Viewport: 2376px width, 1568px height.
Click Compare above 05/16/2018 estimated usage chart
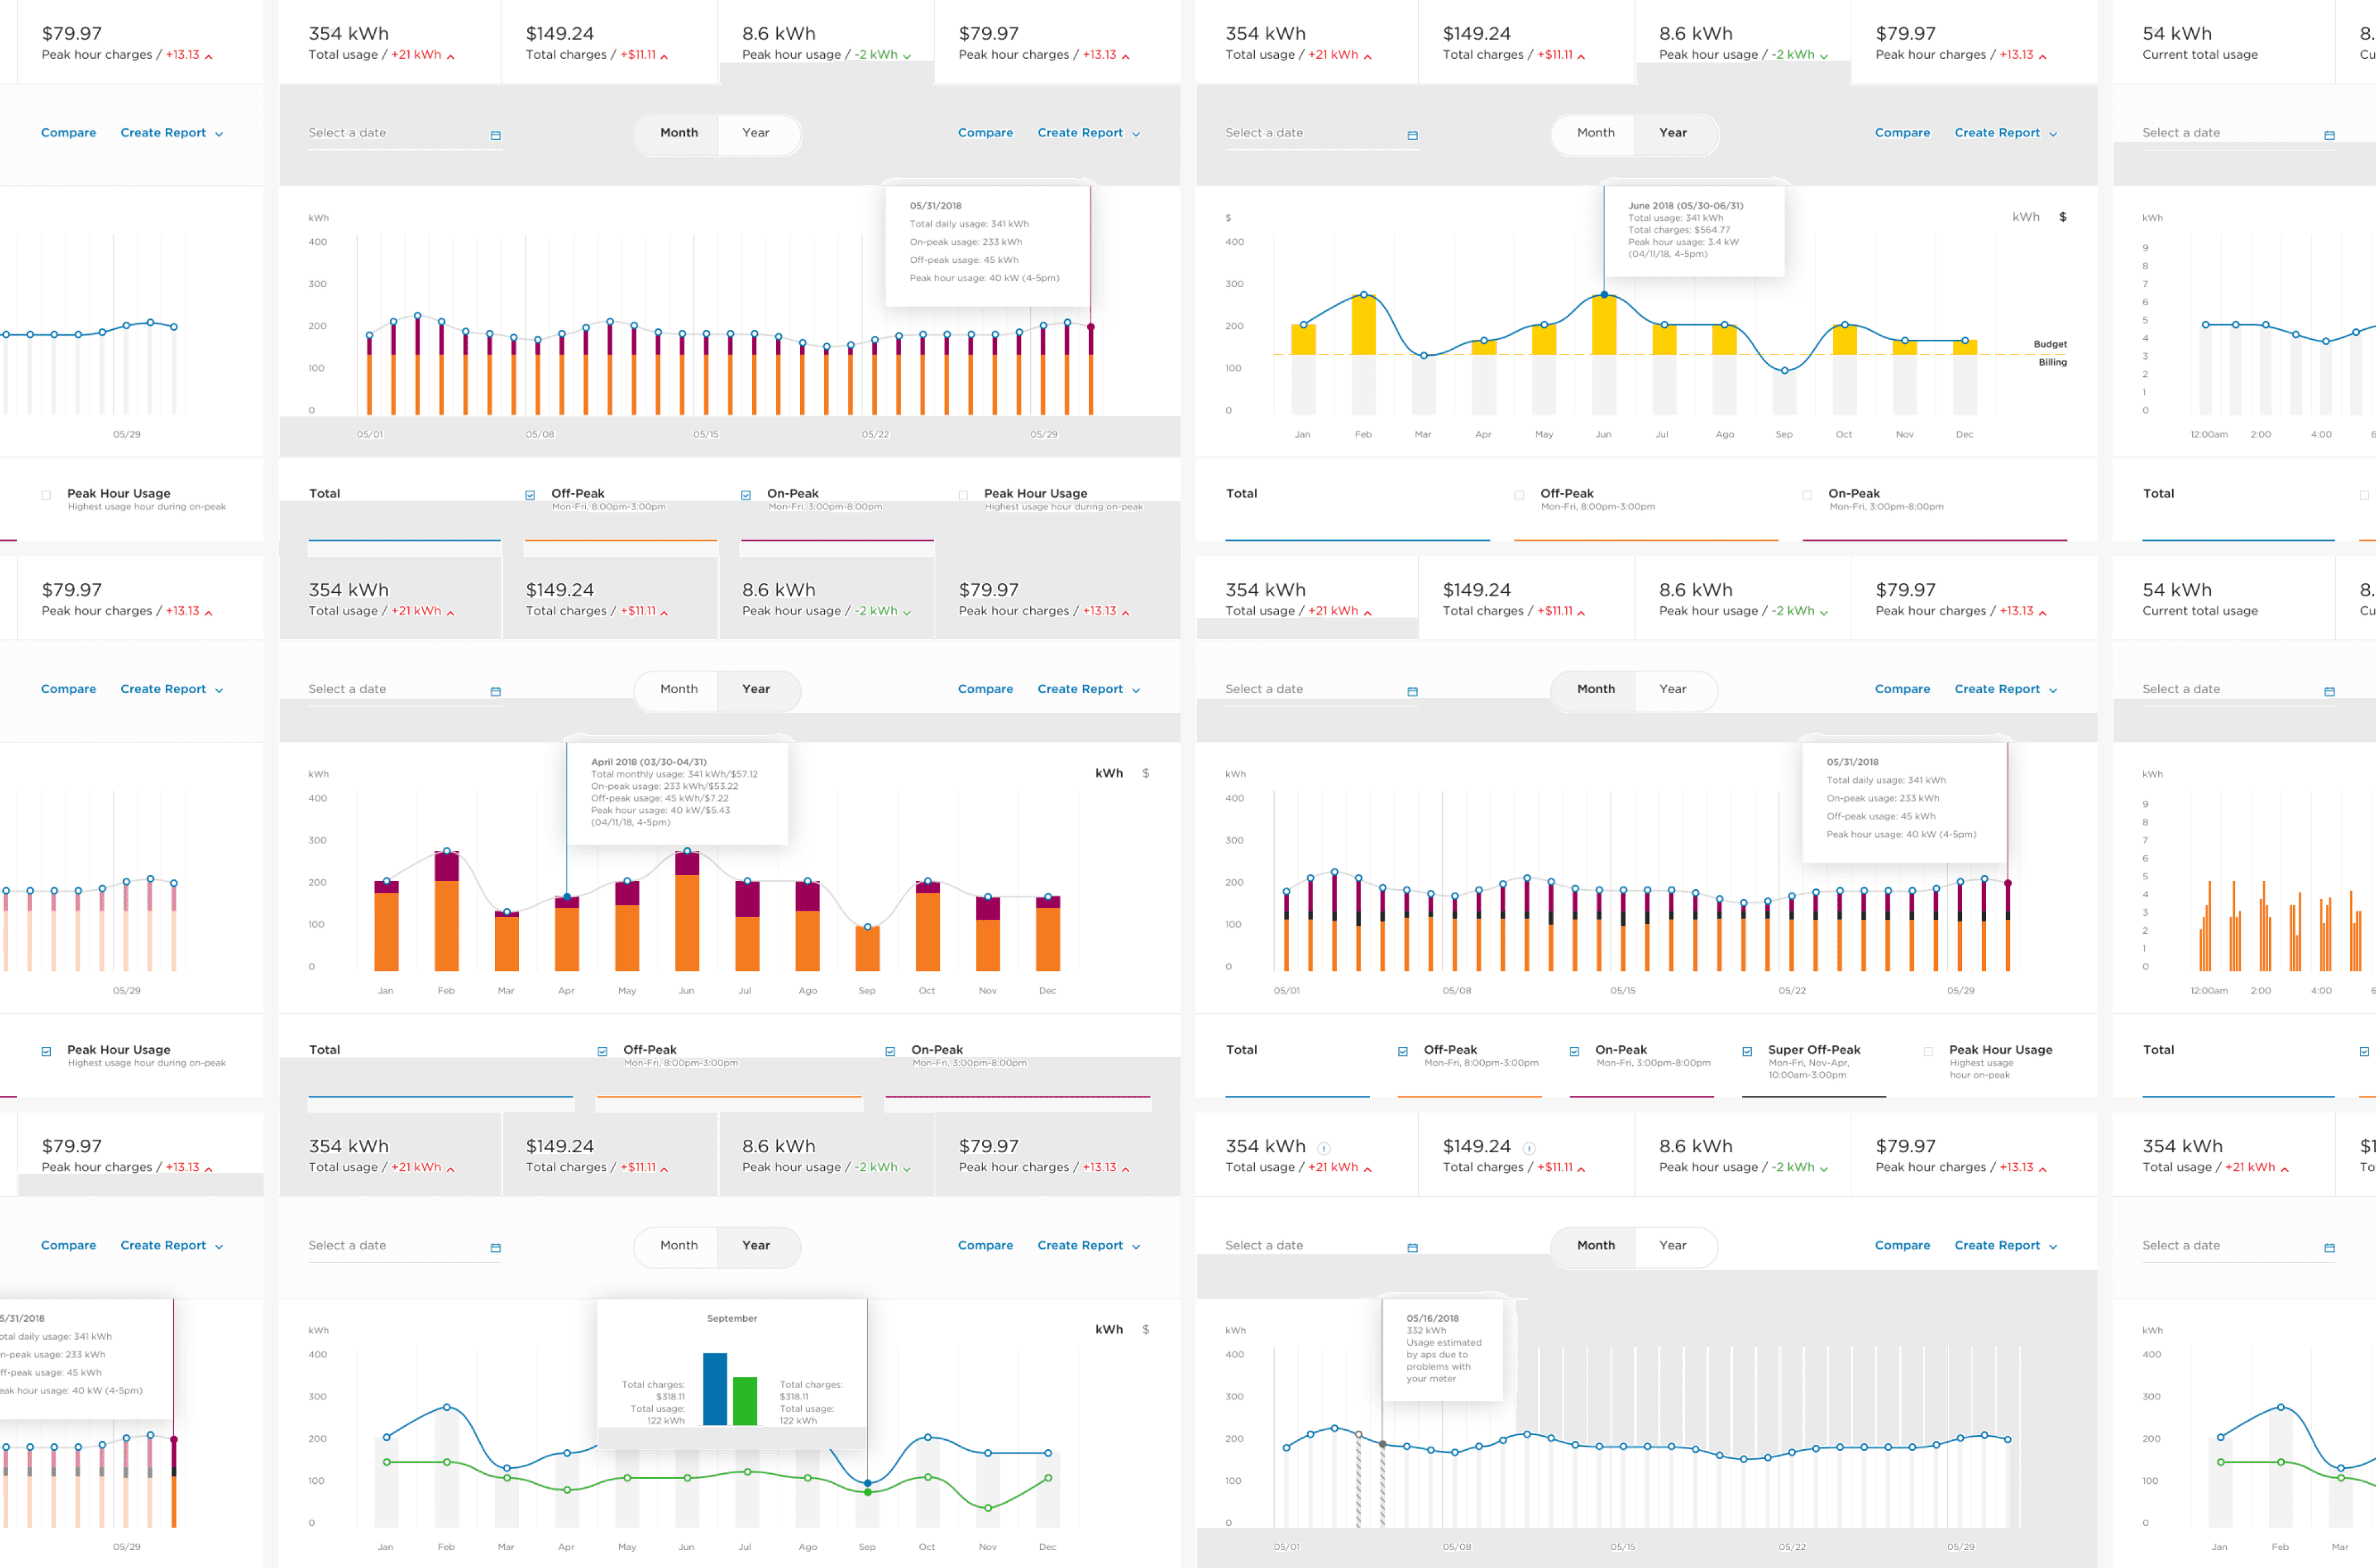(x=1902, y=1245)
